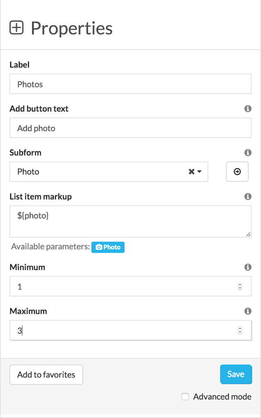Click the Minimum number field

coord(130,286)
